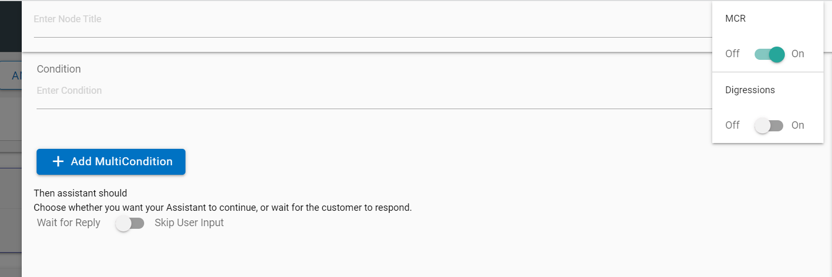Click the Digressions heading text
Viewport: 832px width, 277px height.
coord(750,90)
